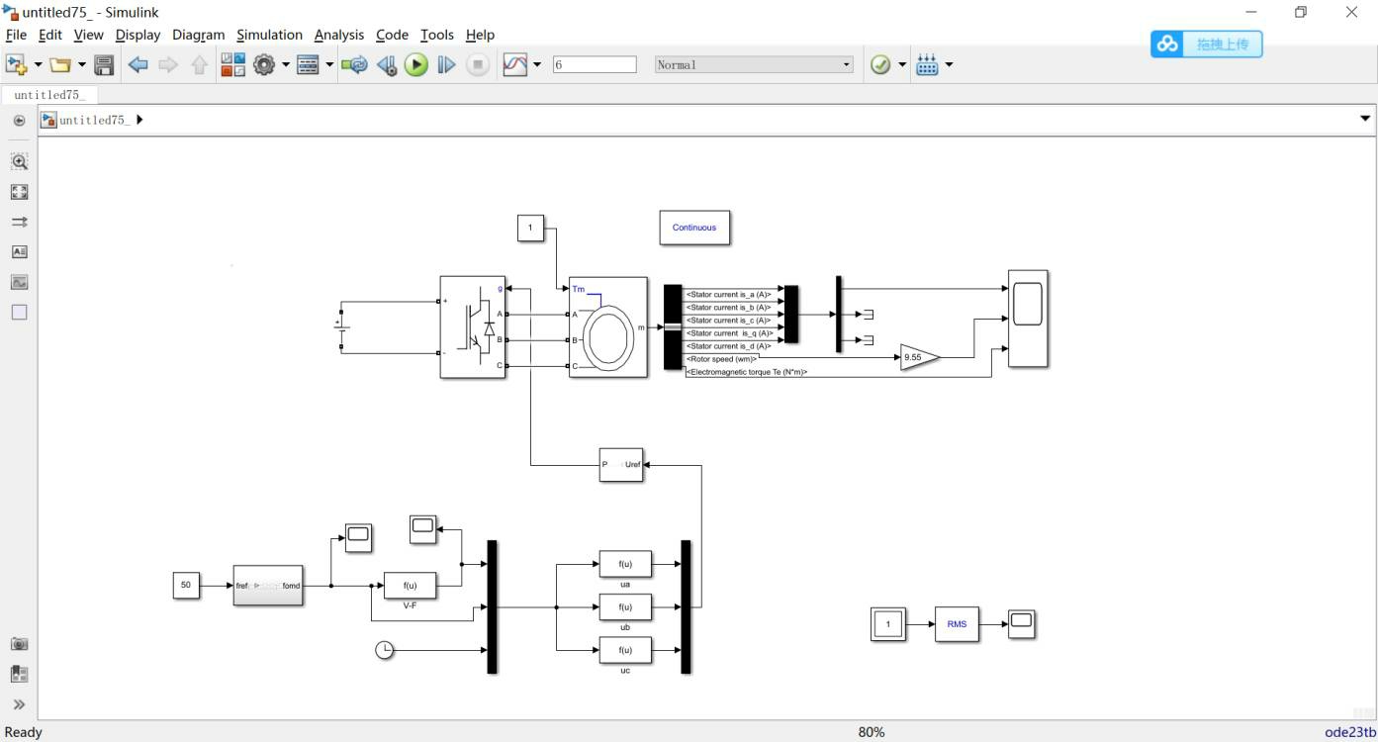
Task: Click the Stop simulation button
Action: point(478,65)
